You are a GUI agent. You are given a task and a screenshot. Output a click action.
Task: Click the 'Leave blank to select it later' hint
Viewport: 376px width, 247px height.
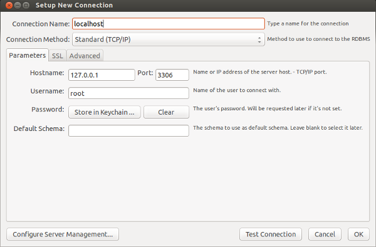pos(326,128)
